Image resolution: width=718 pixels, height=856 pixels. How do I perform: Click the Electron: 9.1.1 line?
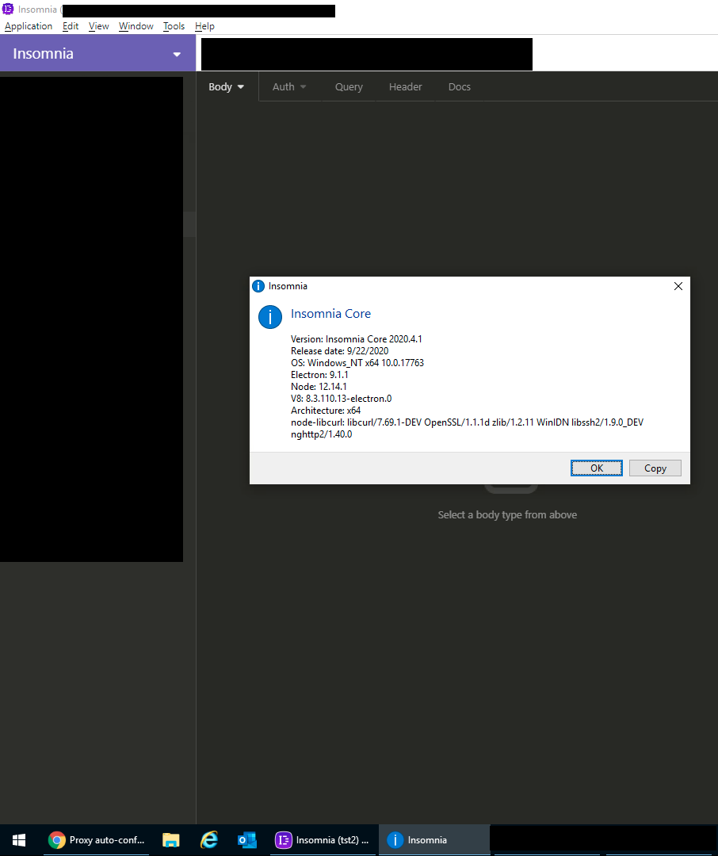coord(319,375)
